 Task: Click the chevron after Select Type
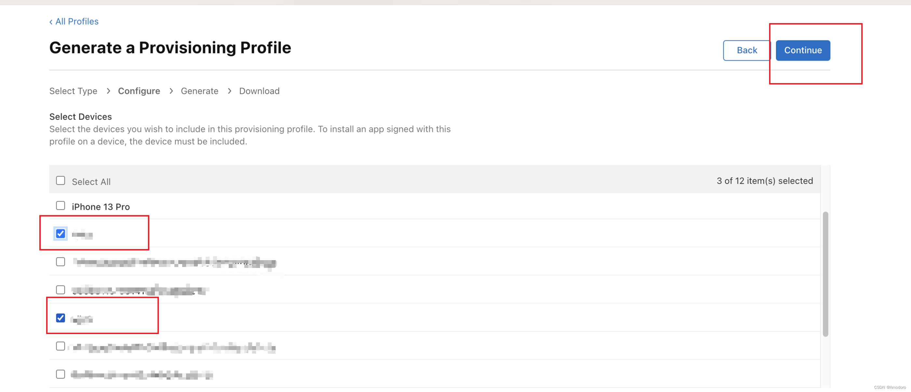(x=108, y=91)
